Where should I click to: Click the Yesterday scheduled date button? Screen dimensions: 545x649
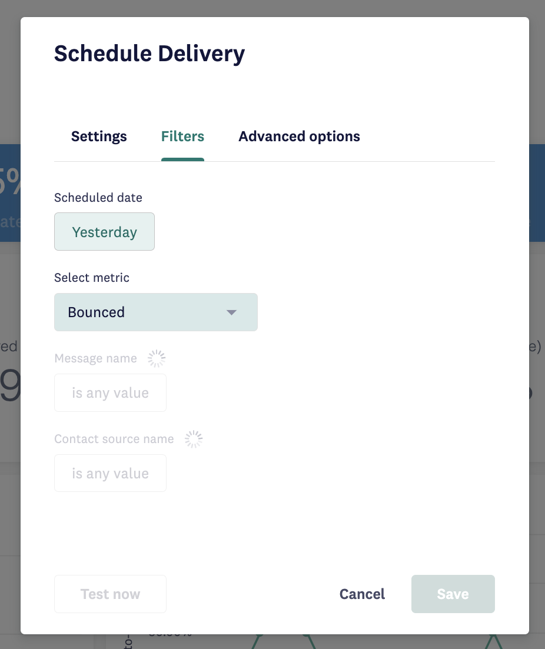104,231
